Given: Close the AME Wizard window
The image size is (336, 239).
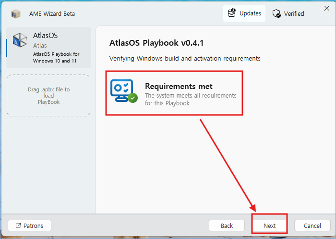Looking at the screenshot, I should (x=326, y=8).
